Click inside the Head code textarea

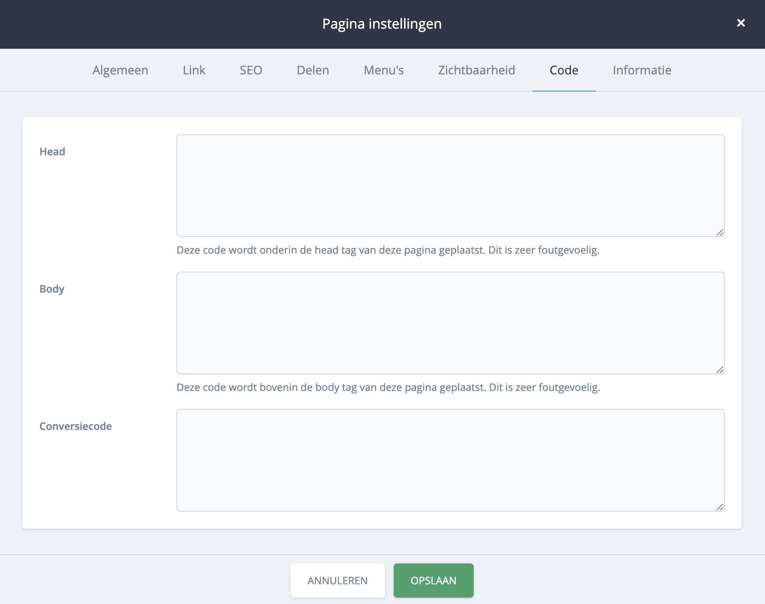[450, 186]
